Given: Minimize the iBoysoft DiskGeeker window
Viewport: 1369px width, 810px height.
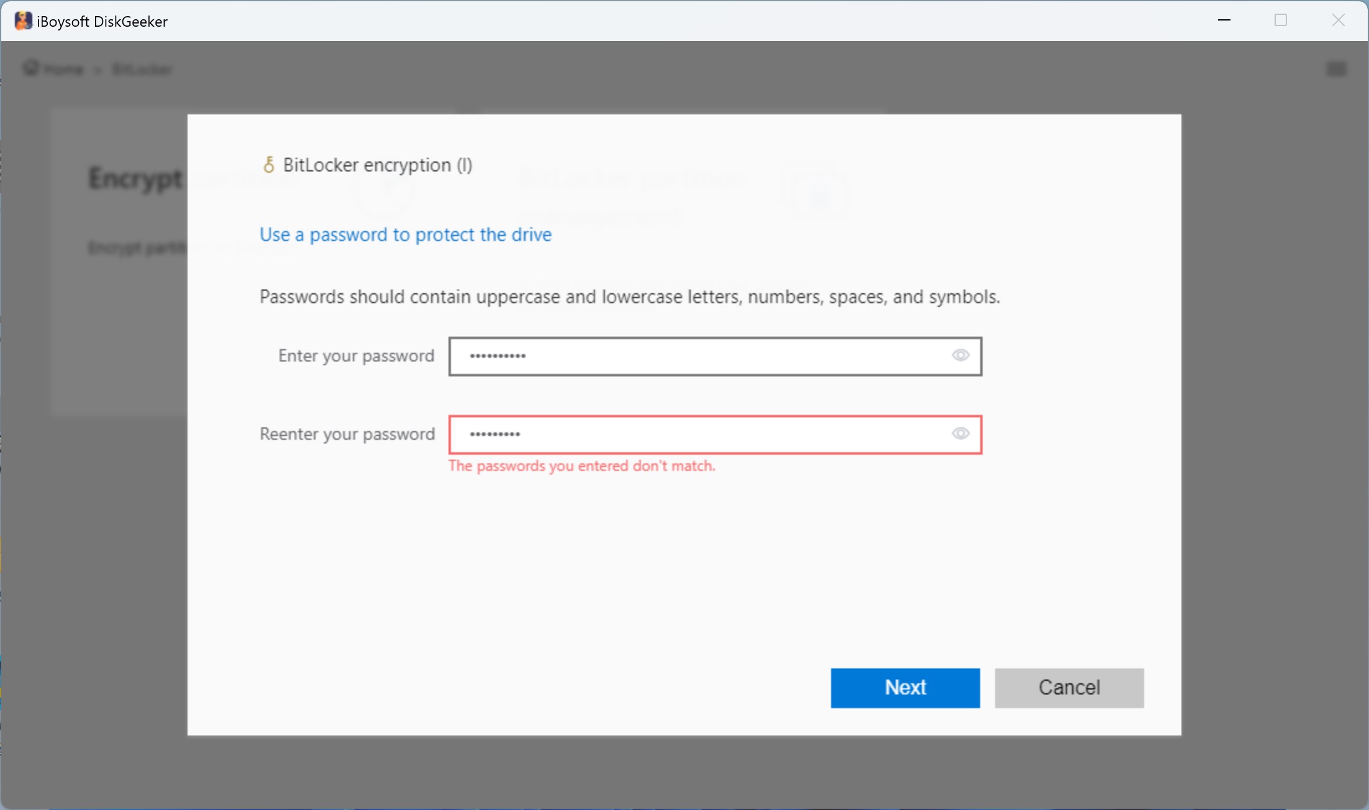Looking at the screenshot, I should (x=1224, y=20).
